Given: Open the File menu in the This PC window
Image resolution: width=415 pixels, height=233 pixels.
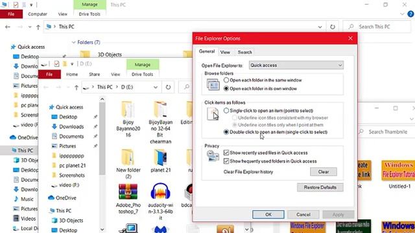Looking at the screenshot, I should [11, 14].
